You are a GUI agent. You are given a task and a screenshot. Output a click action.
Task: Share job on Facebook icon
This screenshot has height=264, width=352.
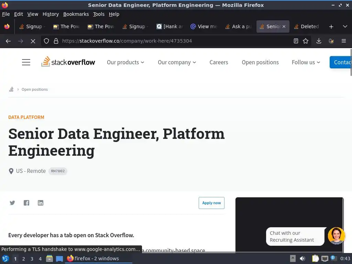click(26, 203)
